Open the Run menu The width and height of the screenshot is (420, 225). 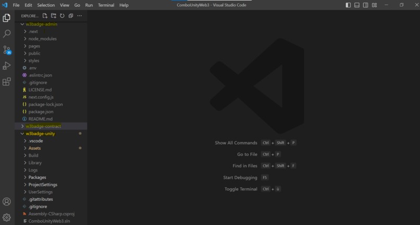89,5
